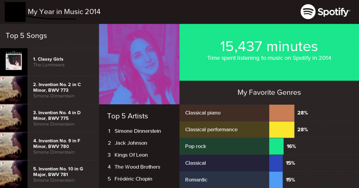Open the Bach album cover beside Invention No. 10
Image resolution: width=359 pixels, height=188 pixels.
click(14, 174)
